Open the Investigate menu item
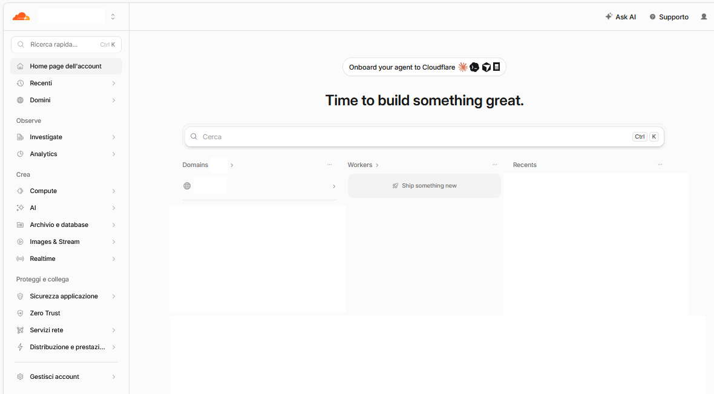 [66, 137]
